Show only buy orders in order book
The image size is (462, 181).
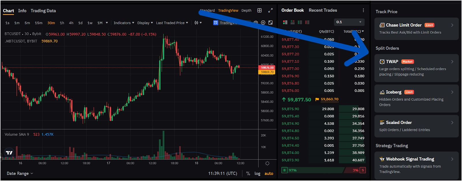click(x=300, y=22)
